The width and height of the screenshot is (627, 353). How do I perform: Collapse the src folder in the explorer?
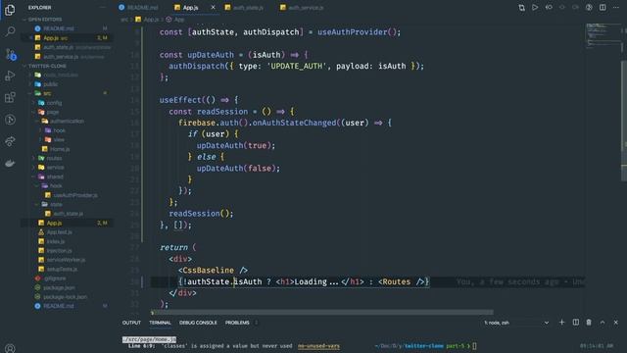[47, 93]
